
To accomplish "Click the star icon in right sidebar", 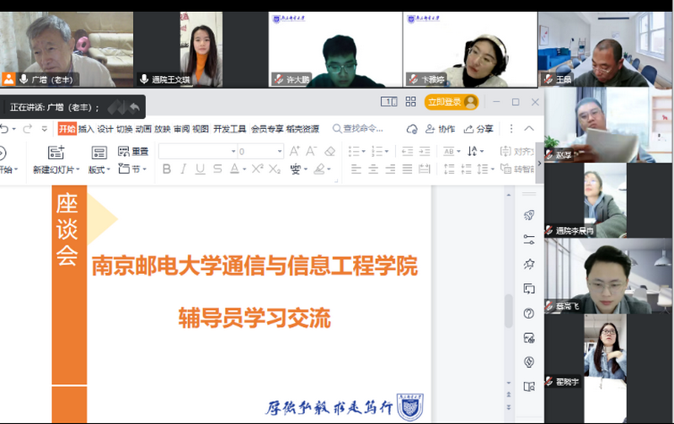I will [x=529, y=264].
